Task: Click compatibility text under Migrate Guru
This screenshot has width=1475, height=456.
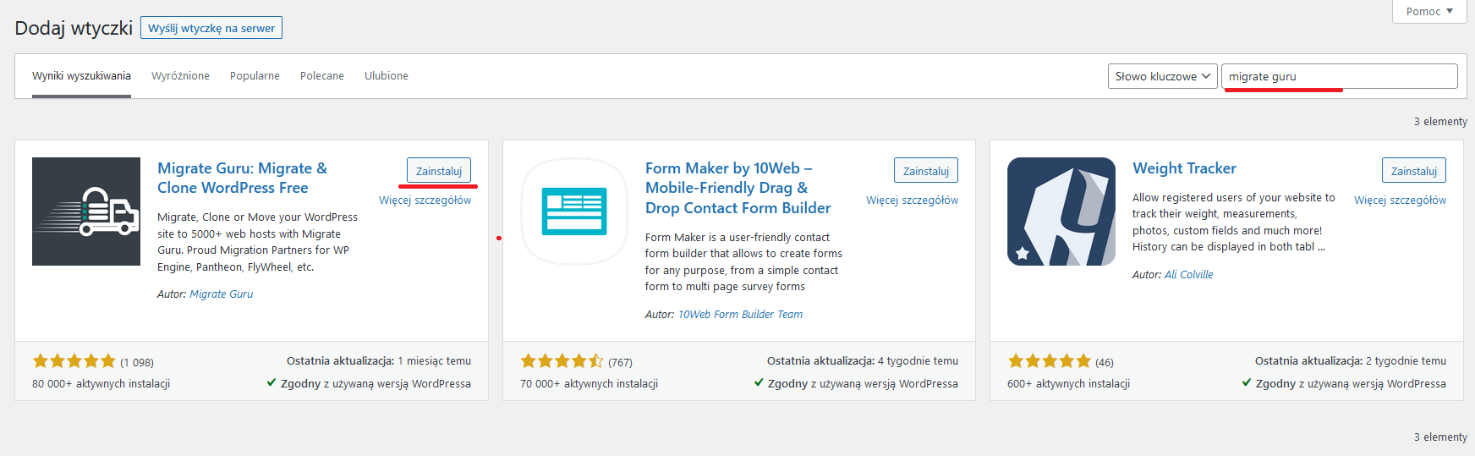Action: click(x=369, y=384)
